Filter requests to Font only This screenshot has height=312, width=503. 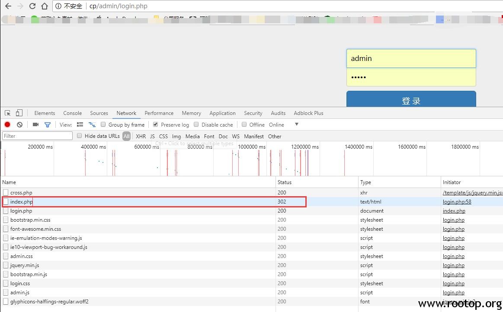click(209, 136)
